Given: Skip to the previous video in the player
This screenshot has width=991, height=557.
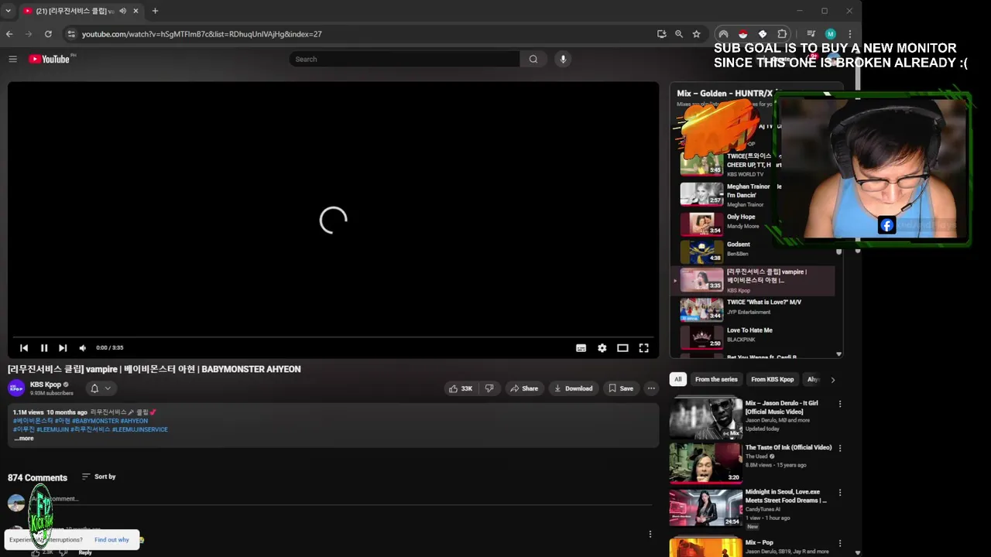Looking at the screenshot, I should pos(24,348).
